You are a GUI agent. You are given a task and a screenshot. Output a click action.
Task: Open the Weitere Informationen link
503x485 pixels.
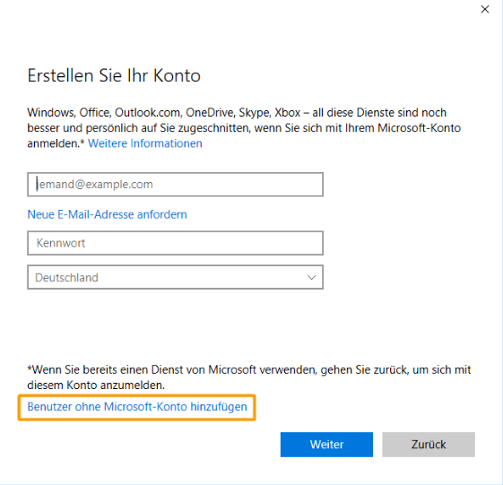pyautogui.click(x=145, y=143)
